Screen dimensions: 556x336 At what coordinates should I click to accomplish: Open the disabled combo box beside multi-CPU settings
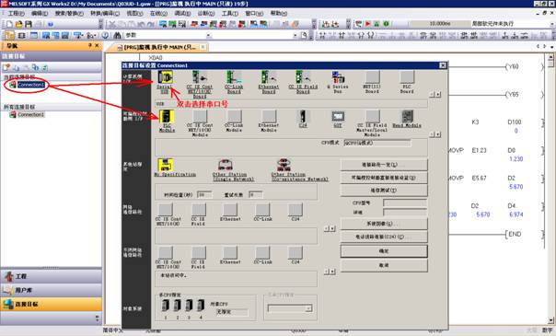290,308
